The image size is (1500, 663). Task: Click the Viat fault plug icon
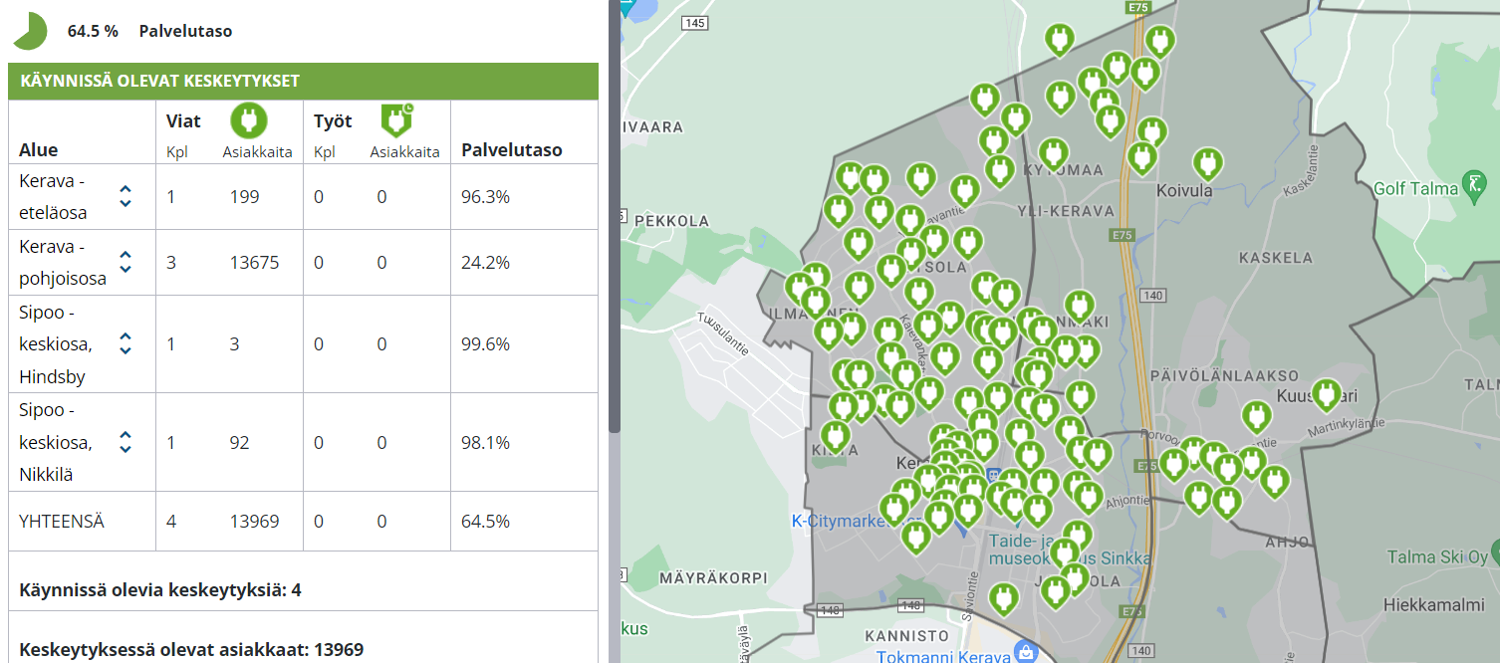(x=249, y=120)
